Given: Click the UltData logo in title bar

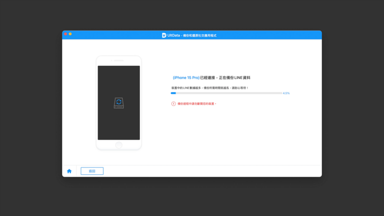Looking at the screenshot, I should pyautogui.click(x=164, y=35).
